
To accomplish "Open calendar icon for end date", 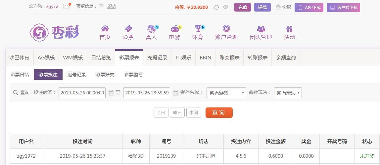I will click(176, 93).
